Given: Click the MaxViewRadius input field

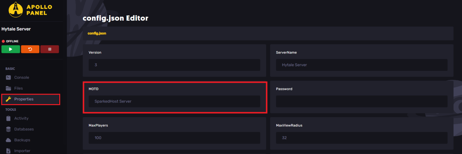Looking at the screenshot, I should [362, 138].
